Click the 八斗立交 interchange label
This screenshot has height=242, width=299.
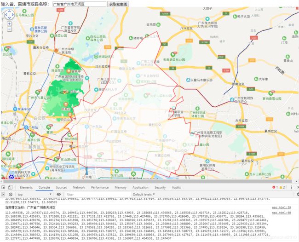click(x=186, y=28)
